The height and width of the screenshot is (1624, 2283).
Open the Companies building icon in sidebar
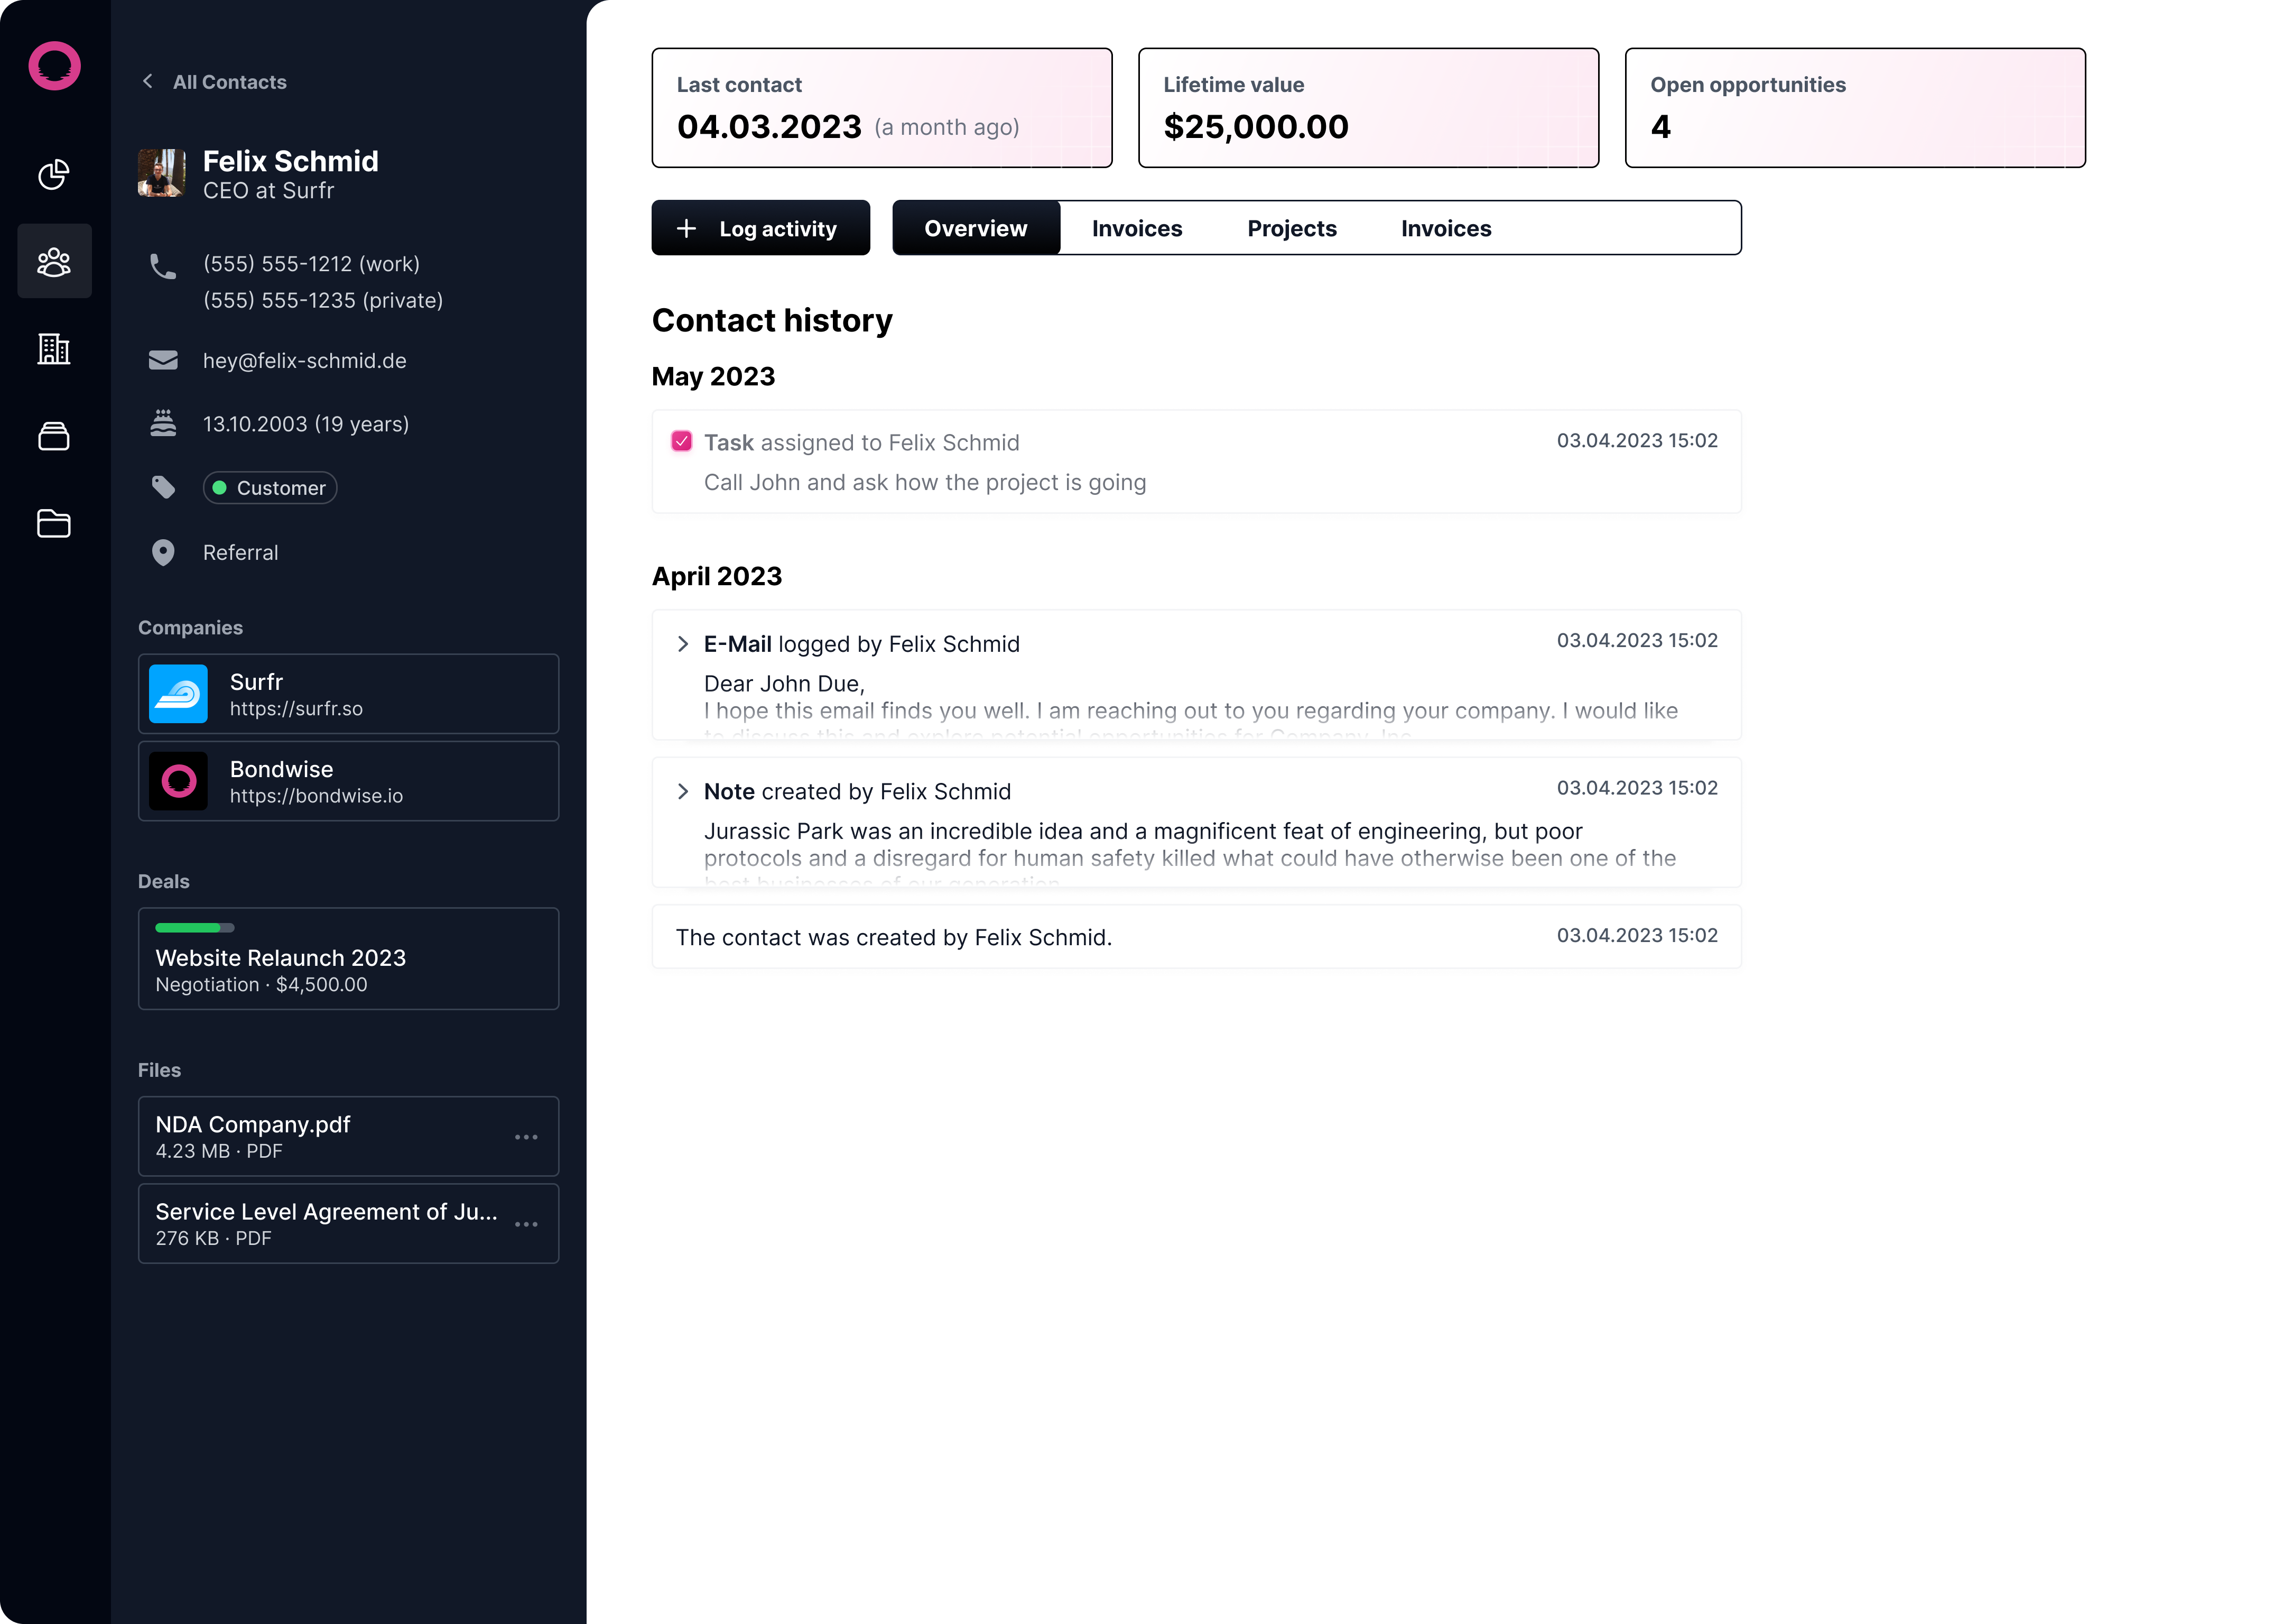tap(55, 349)
